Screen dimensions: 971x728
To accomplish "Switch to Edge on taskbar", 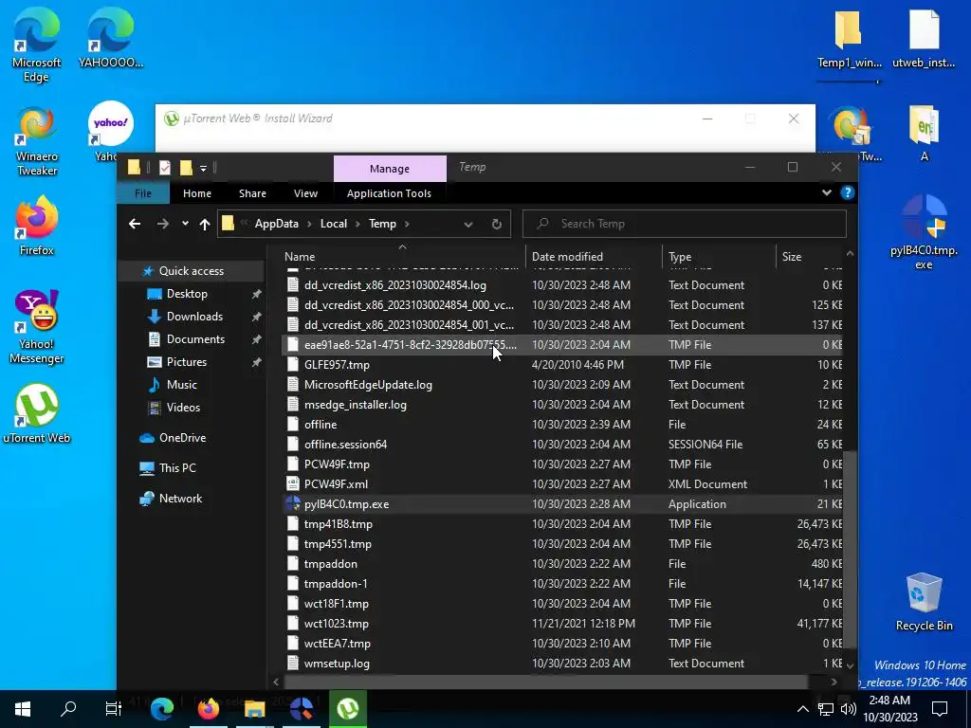I will [162, 709].
